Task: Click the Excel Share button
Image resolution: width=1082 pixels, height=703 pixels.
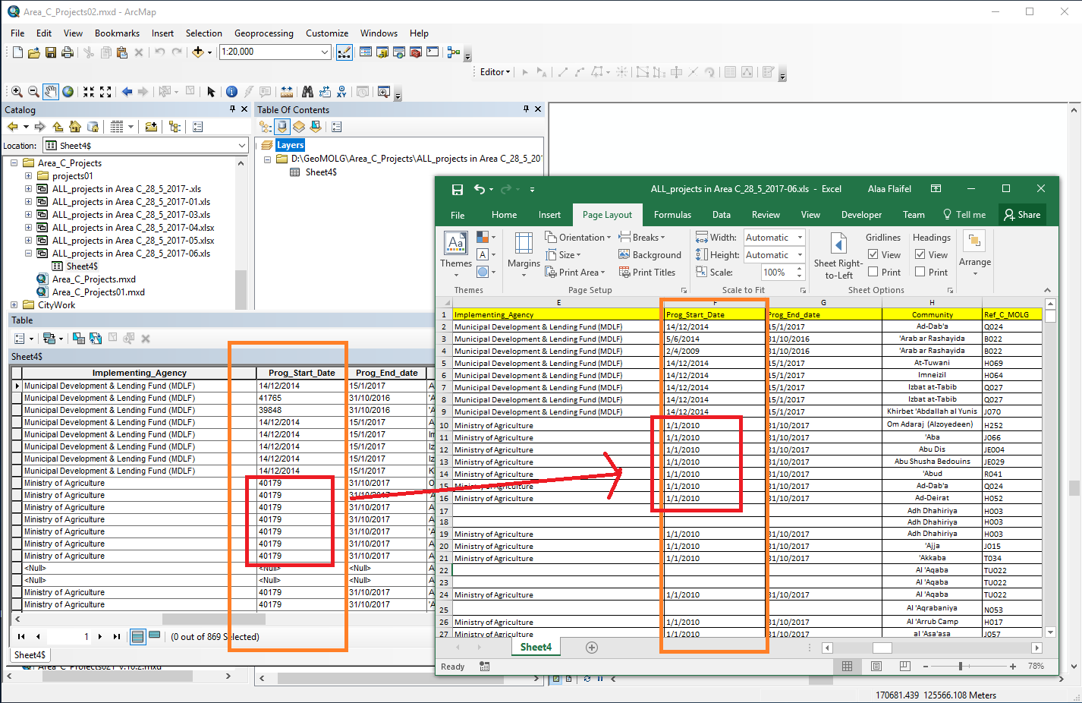Action: [1022, 215]
